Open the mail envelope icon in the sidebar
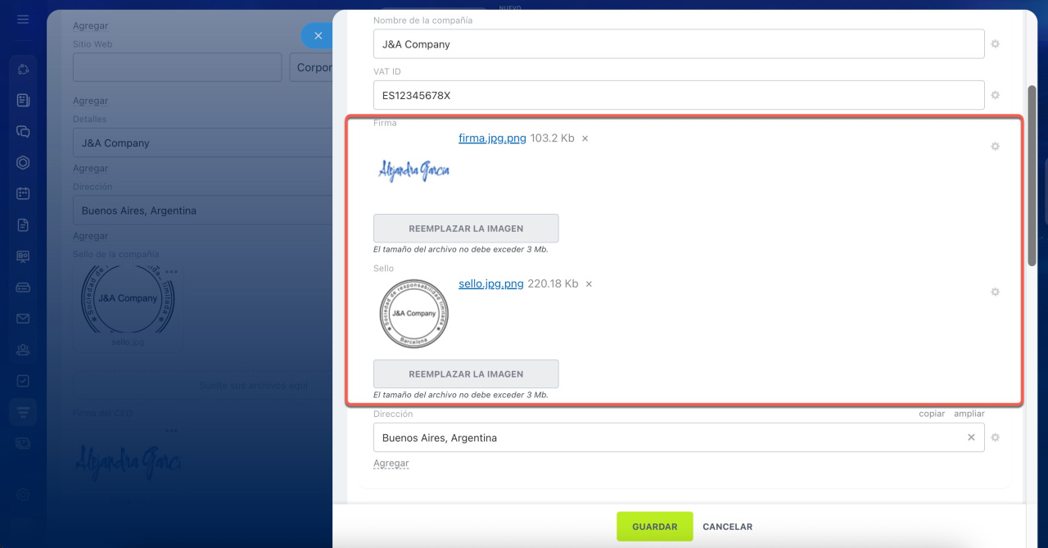This screenshot has height=548, width=1048. [x=23, y=319]
